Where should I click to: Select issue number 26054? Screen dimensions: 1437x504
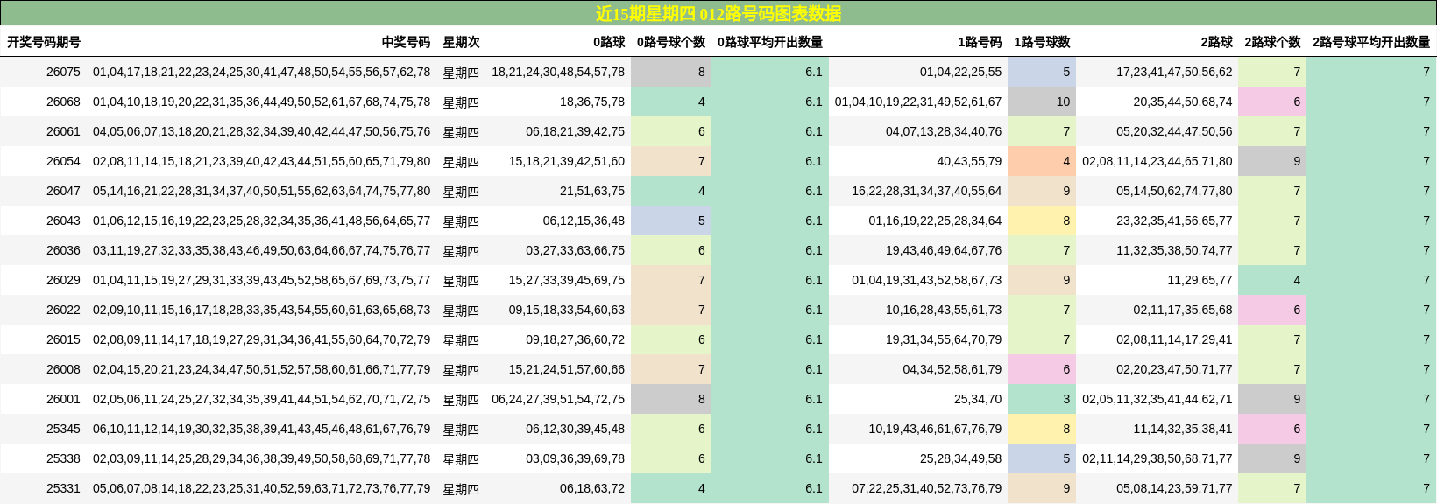tap(63, 161)
